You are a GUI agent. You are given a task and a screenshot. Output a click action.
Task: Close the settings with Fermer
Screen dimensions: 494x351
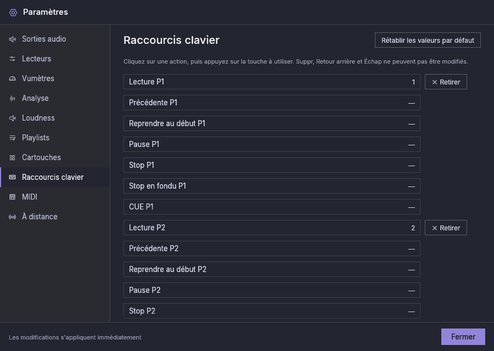pos(463,337)
